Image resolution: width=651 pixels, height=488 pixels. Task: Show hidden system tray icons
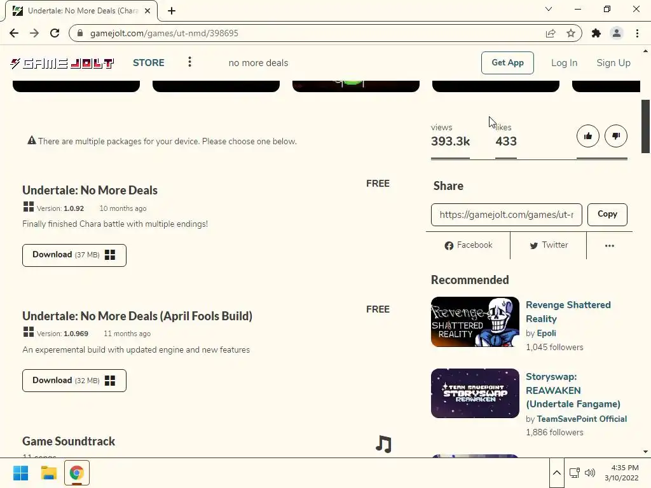click(557, 473)
